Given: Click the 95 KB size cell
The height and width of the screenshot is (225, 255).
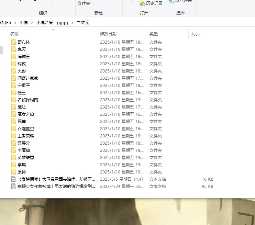Looking at the screenshot, I should click(208, 186).
